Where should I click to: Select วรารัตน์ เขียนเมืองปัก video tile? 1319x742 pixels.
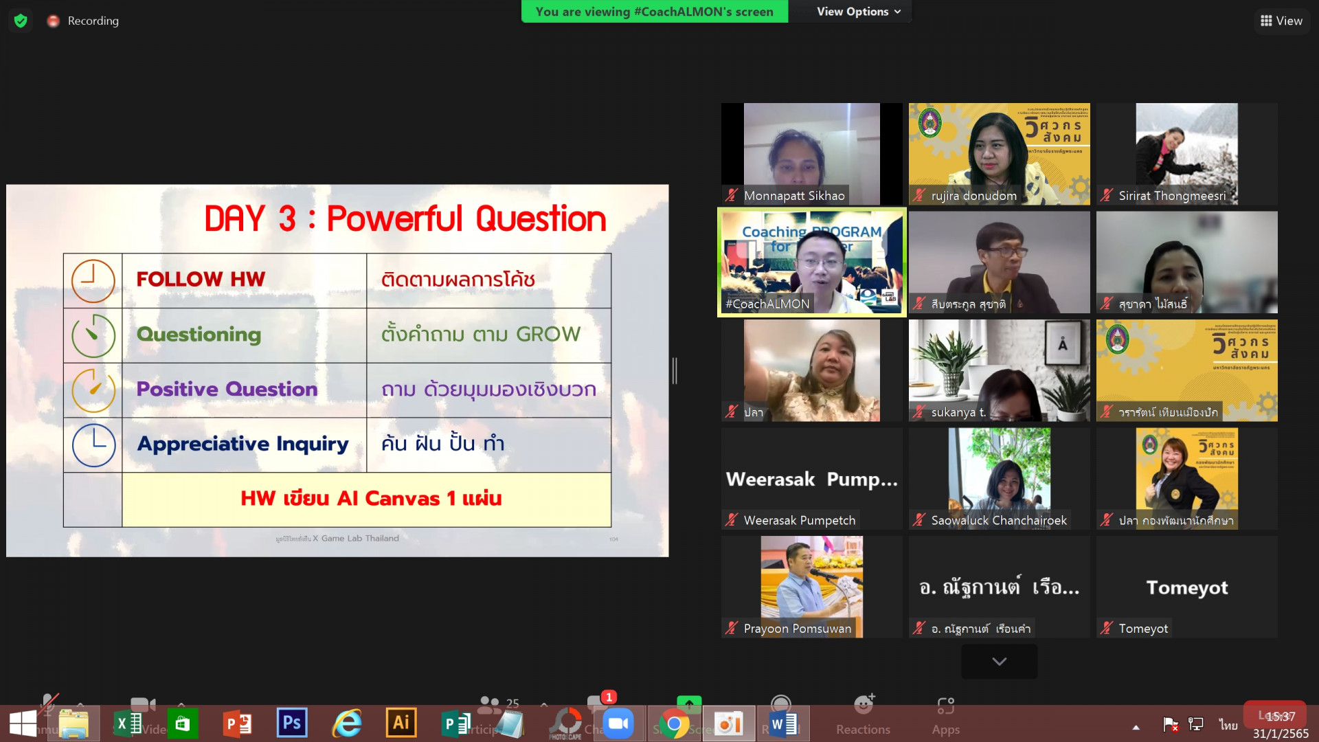click(x=1186, y=370)
